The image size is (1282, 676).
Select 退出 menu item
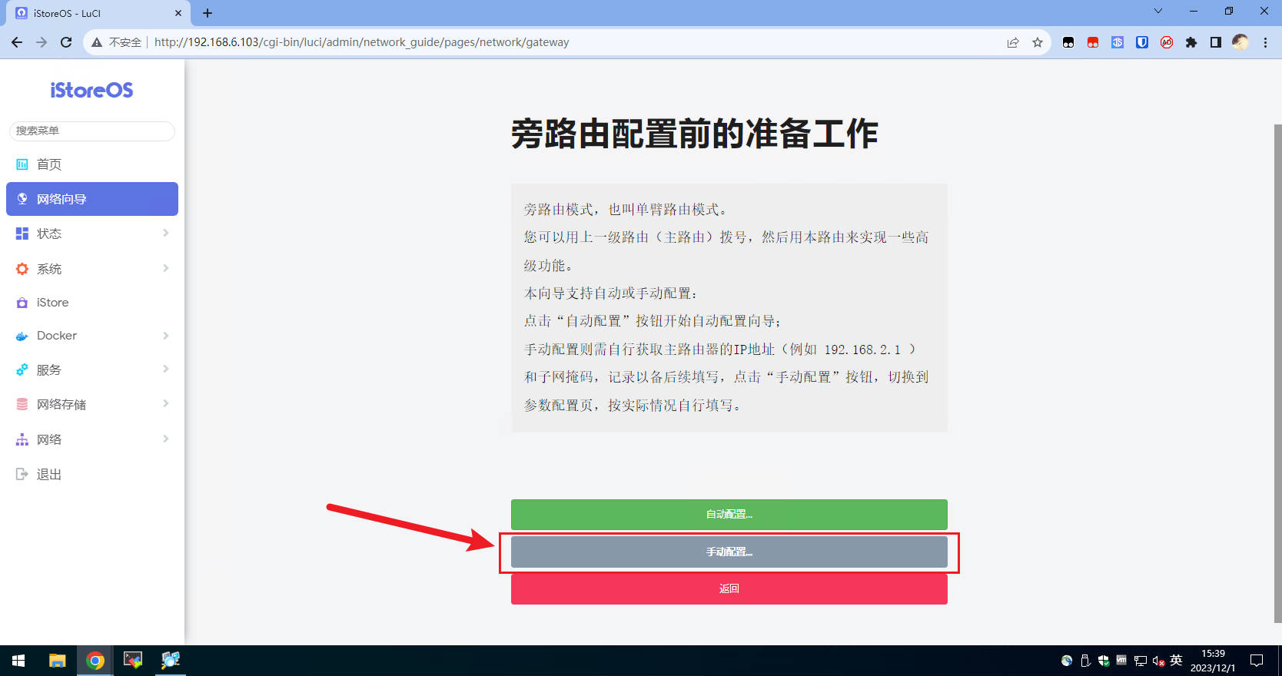click(x=92, y=475)
